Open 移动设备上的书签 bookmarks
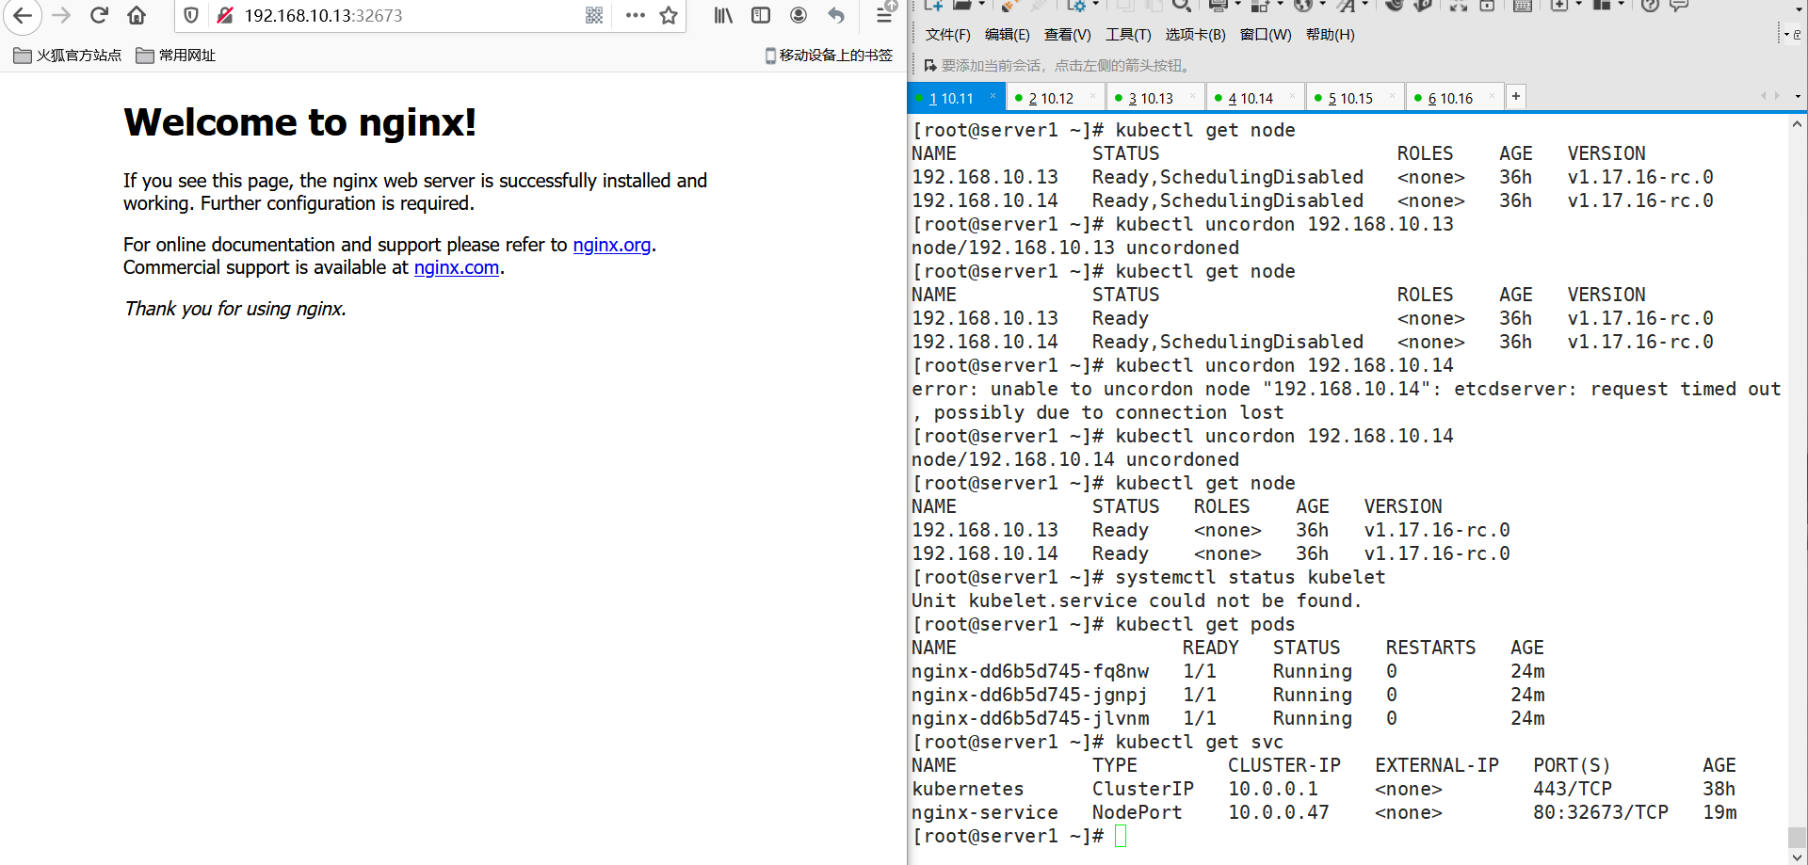Image resolution: width=1808 pixels, height=865 pixels. tap(829, 56)
